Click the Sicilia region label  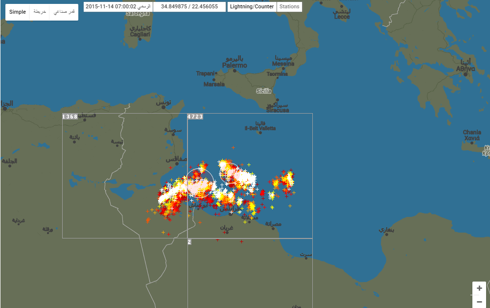[x=264, y=91]
